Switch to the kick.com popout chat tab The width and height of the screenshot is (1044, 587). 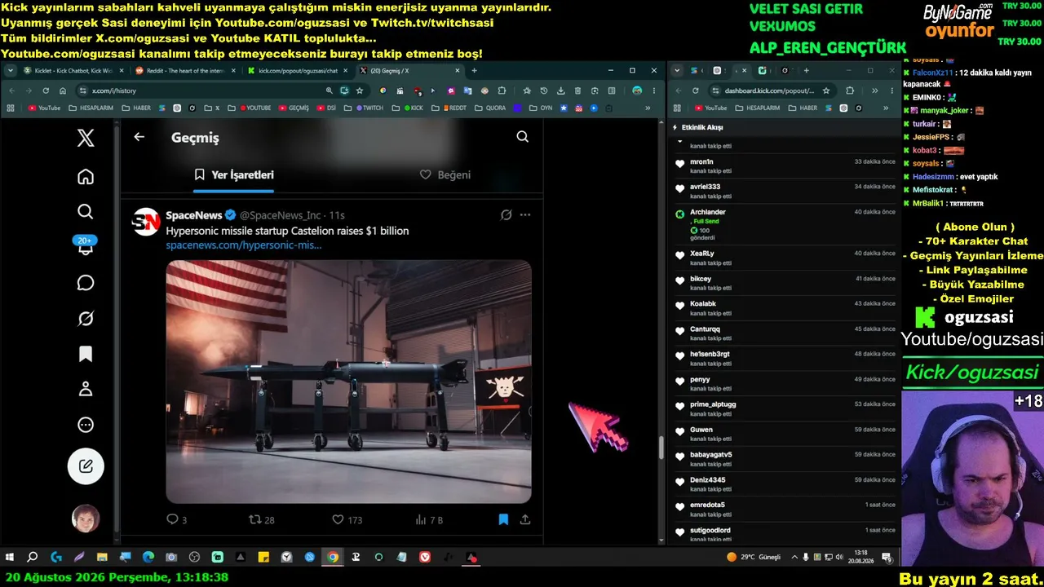click(x=298, y=71)
